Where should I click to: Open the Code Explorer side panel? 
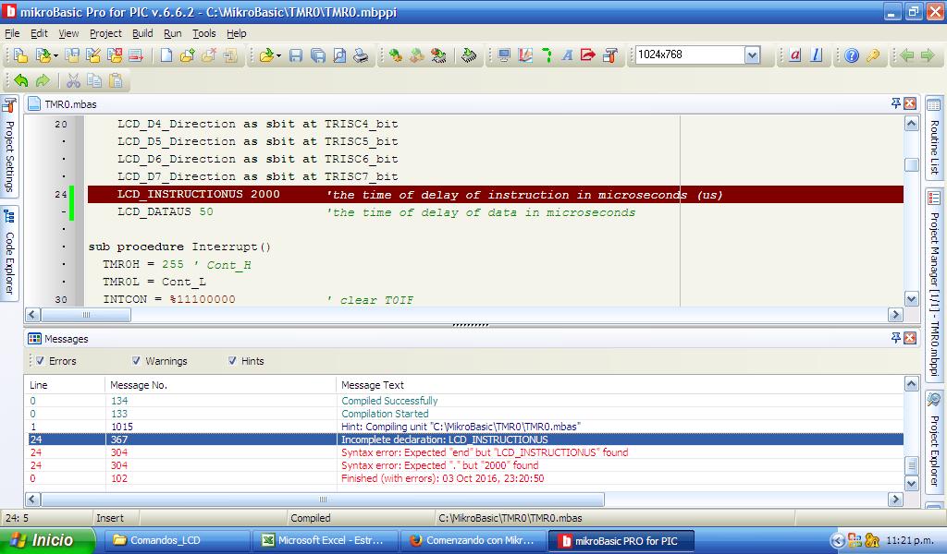pos(9,253)
